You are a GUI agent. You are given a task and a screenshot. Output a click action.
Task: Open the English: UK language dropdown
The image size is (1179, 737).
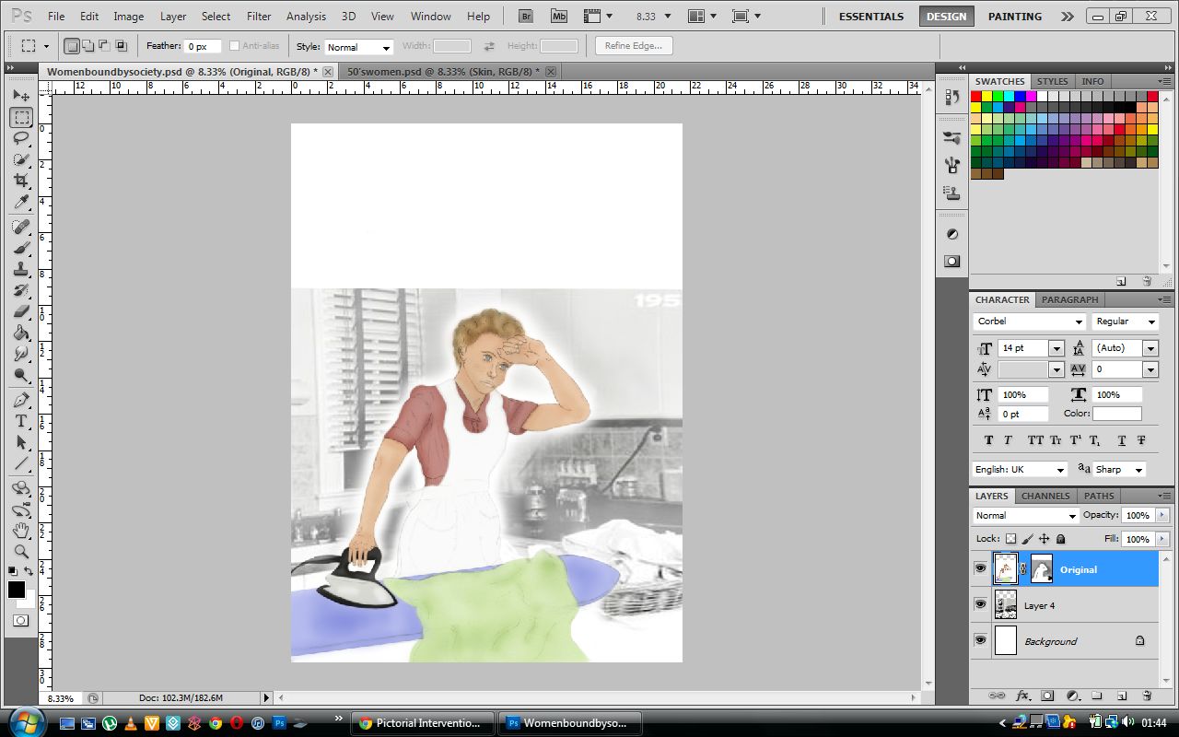pos(1021,470)
